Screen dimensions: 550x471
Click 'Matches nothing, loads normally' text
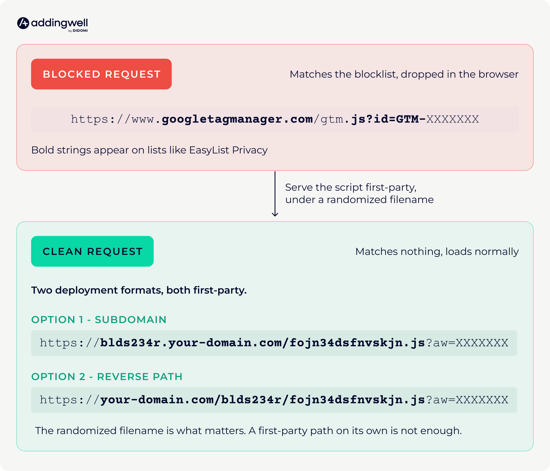tap(437, 251)
